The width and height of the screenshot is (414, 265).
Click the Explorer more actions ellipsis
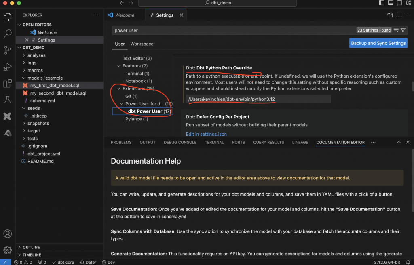point(95,15)
